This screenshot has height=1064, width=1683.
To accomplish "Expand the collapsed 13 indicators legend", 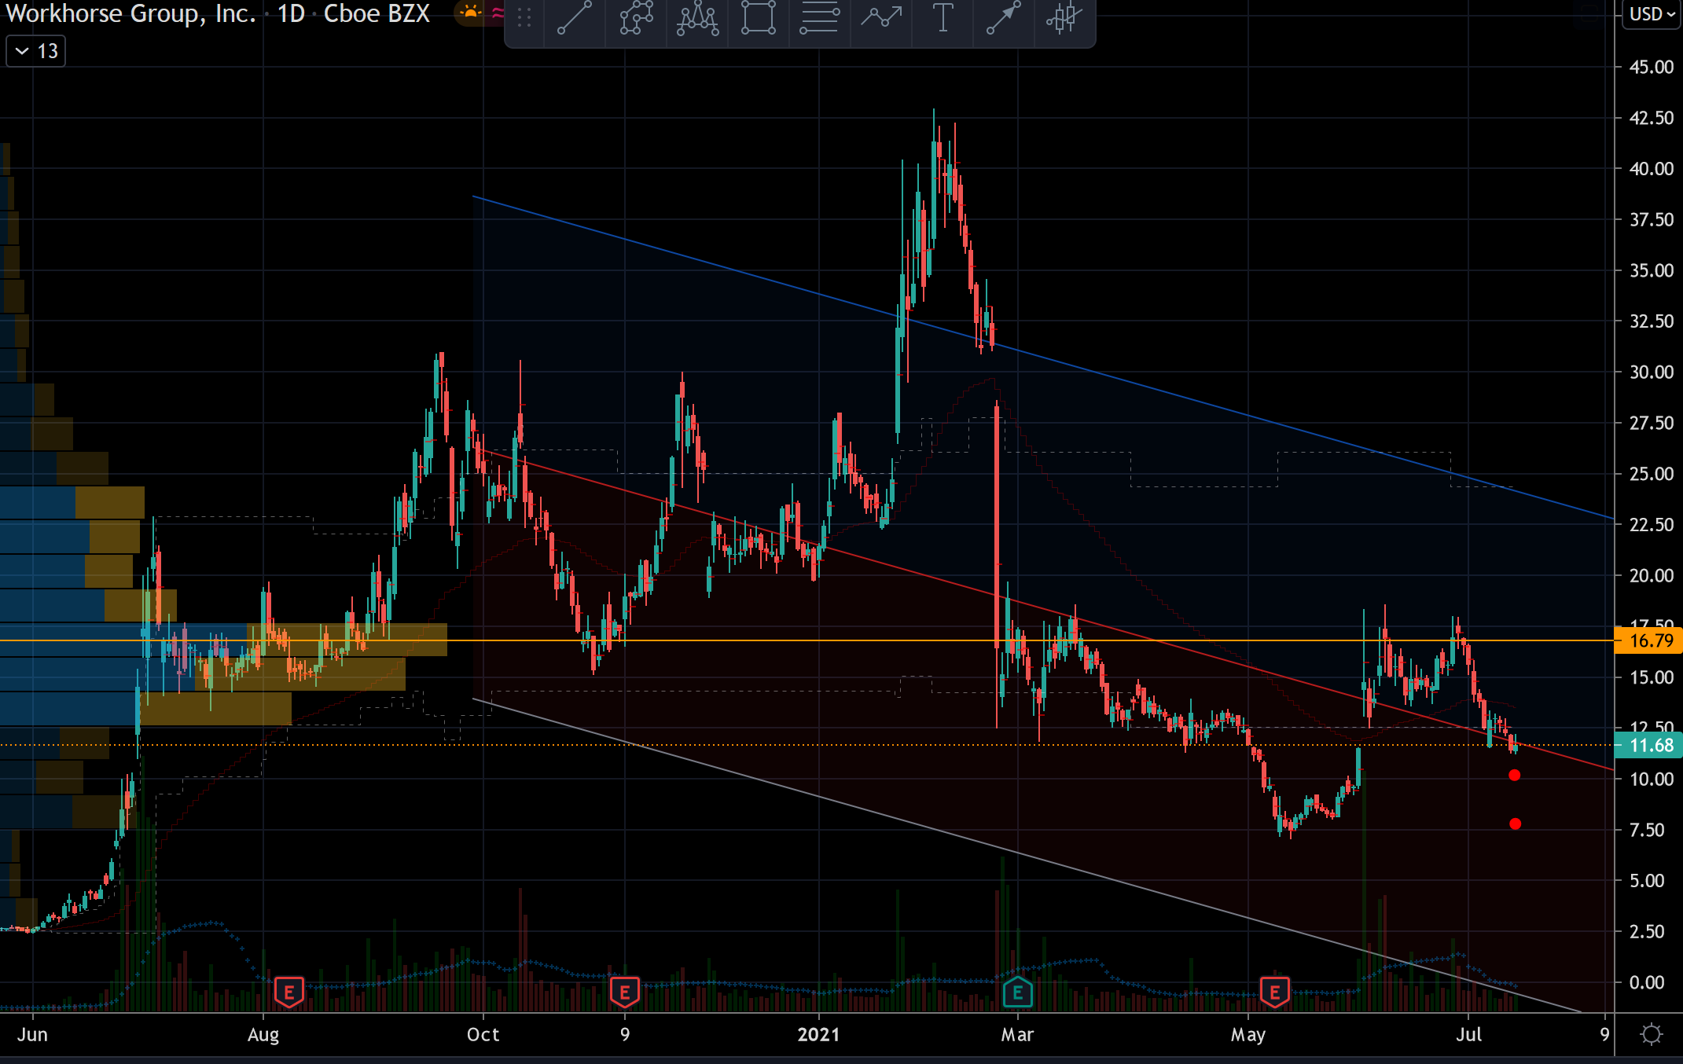I will coord(35,51).
